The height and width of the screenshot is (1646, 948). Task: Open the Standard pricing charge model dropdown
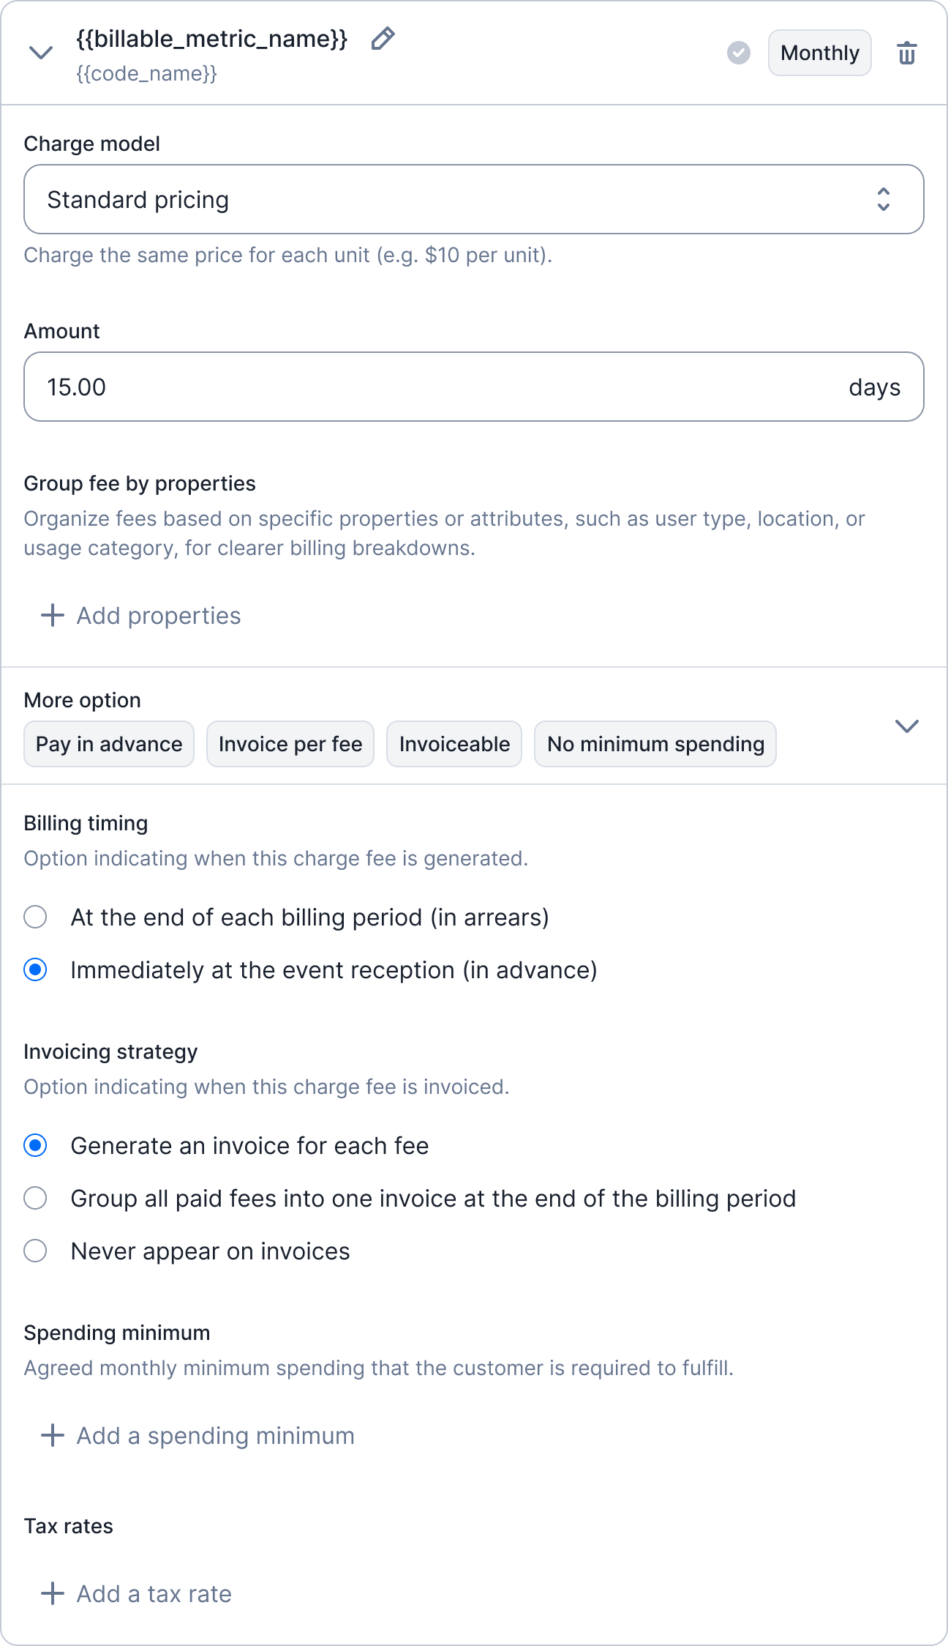point(473,199)
